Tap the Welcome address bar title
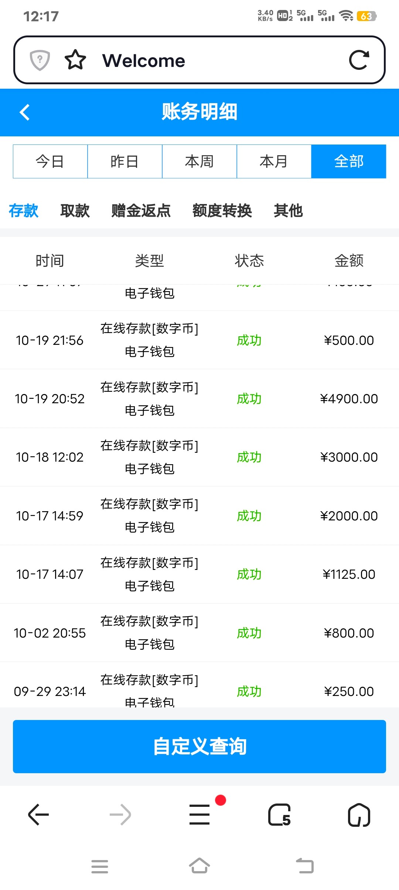Screen dimensions: 399x890 point(144,61)
